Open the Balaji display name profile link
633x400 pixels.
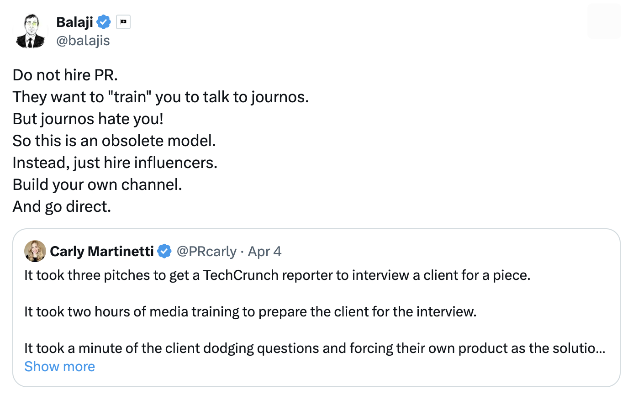74,22
